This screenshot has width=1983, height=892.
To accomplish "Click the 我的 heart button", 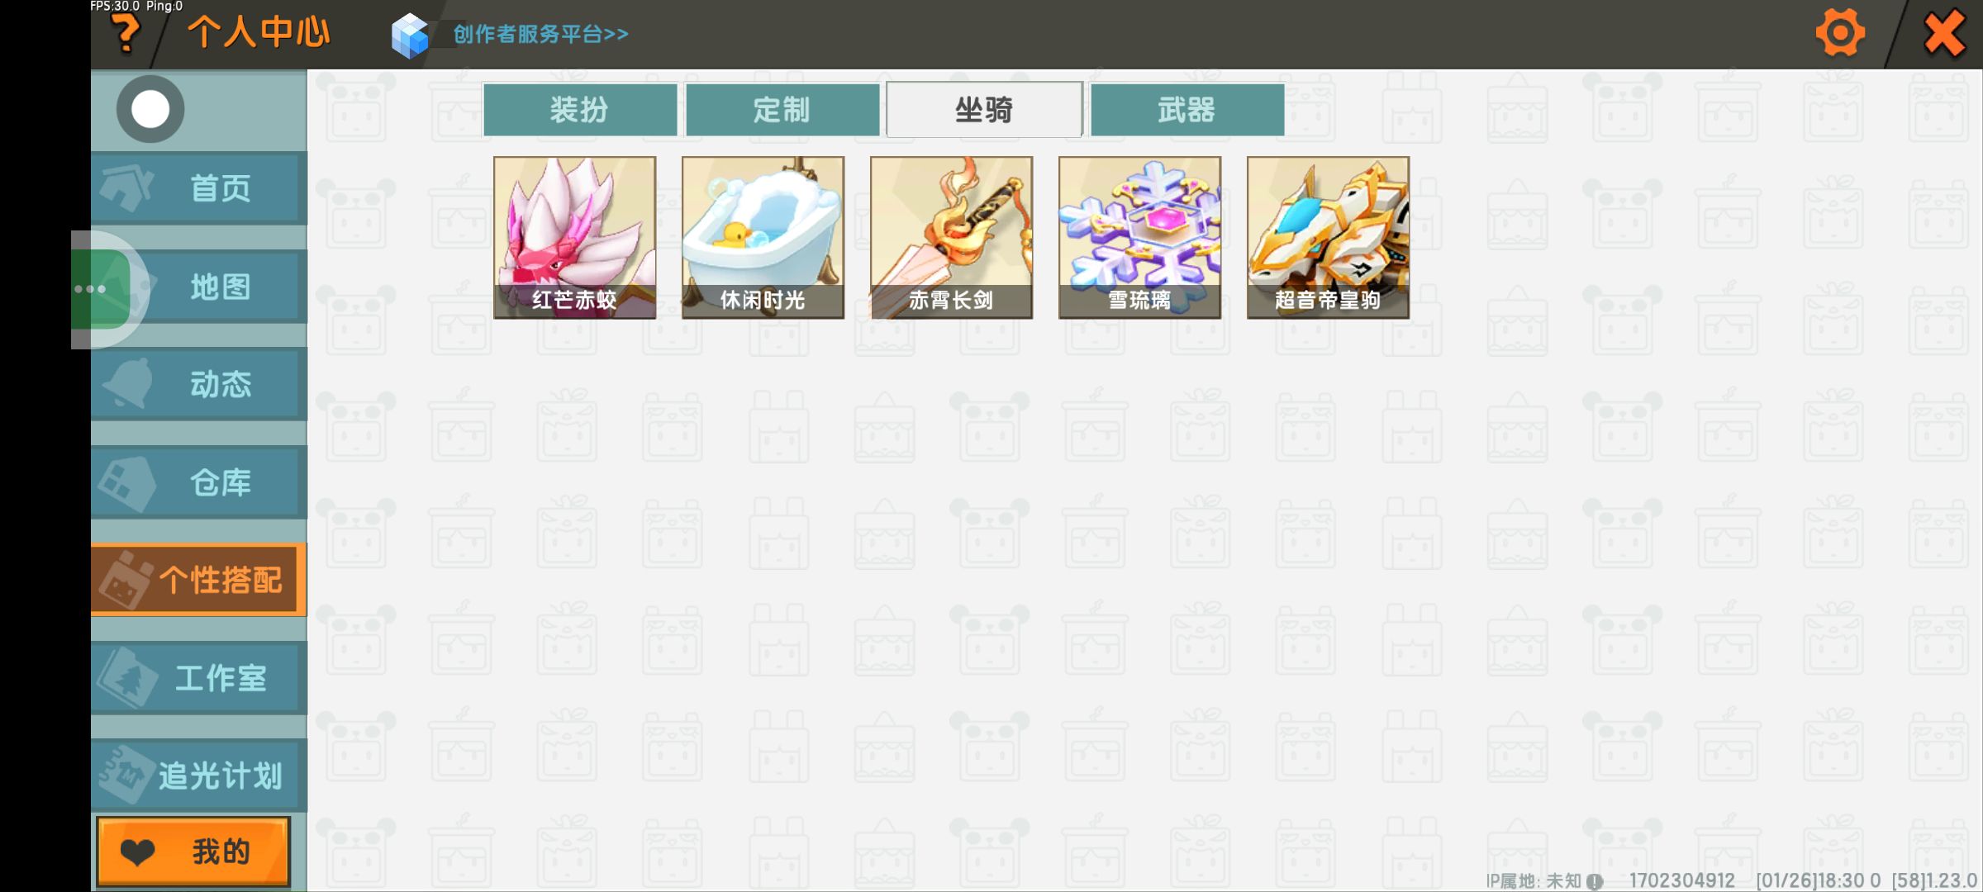I will (193, 852).
